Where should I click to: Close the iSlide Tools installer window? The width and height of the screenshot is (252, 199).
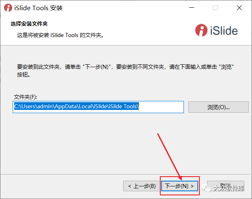(239, 8)
